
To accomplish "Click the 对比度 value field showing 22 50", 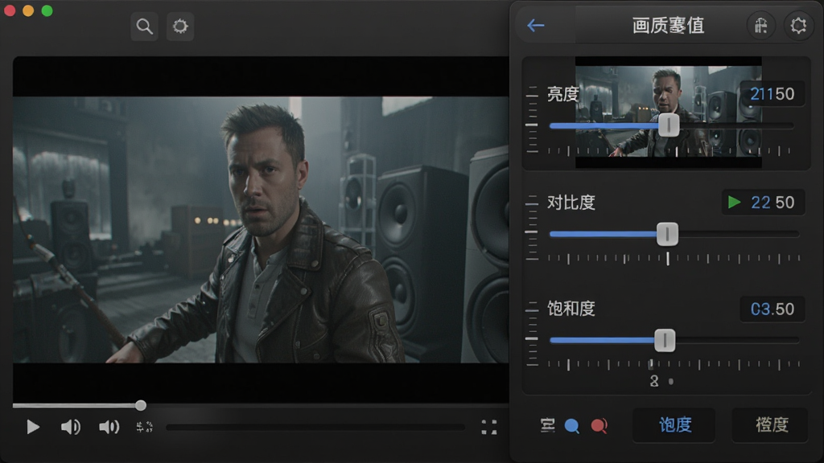I will tap(763, 202).
